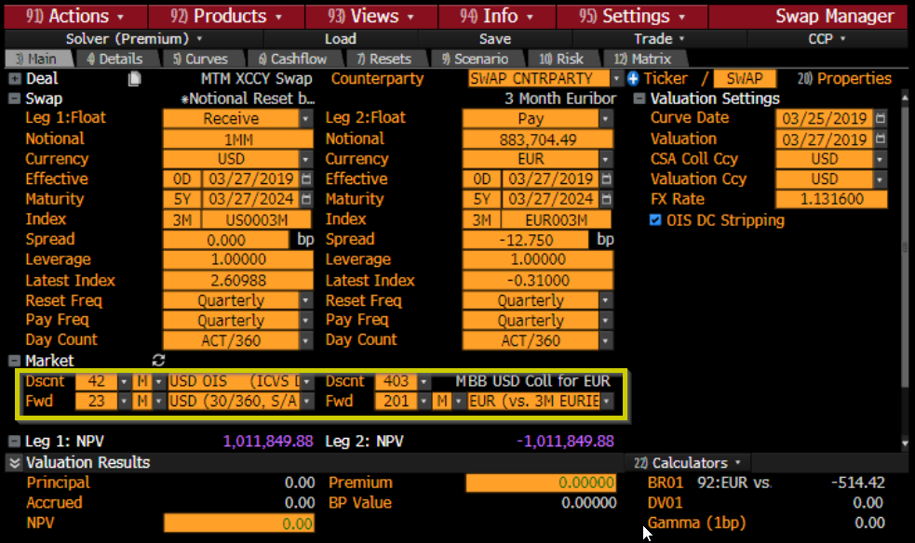
Task: Click the refresh icon next to Market
Action: (158, 361)
